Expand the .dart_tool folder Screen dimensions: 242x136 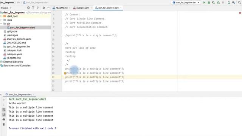(x=1, y=16)
